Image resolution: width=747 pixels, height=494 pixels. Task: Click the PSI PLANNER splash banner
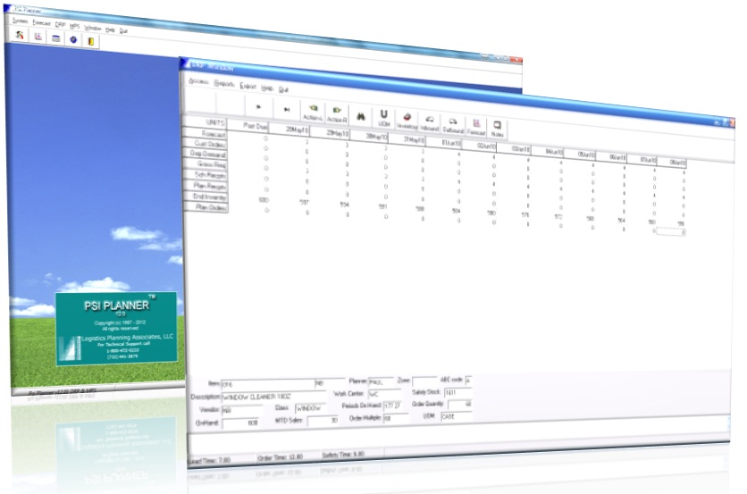(x=116, y=329)
